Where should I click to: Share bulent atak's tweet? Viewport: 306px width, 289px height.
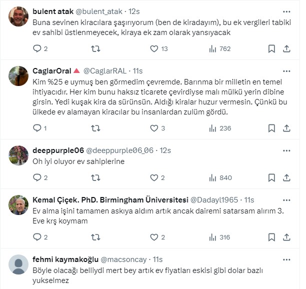tap(286, 48)
